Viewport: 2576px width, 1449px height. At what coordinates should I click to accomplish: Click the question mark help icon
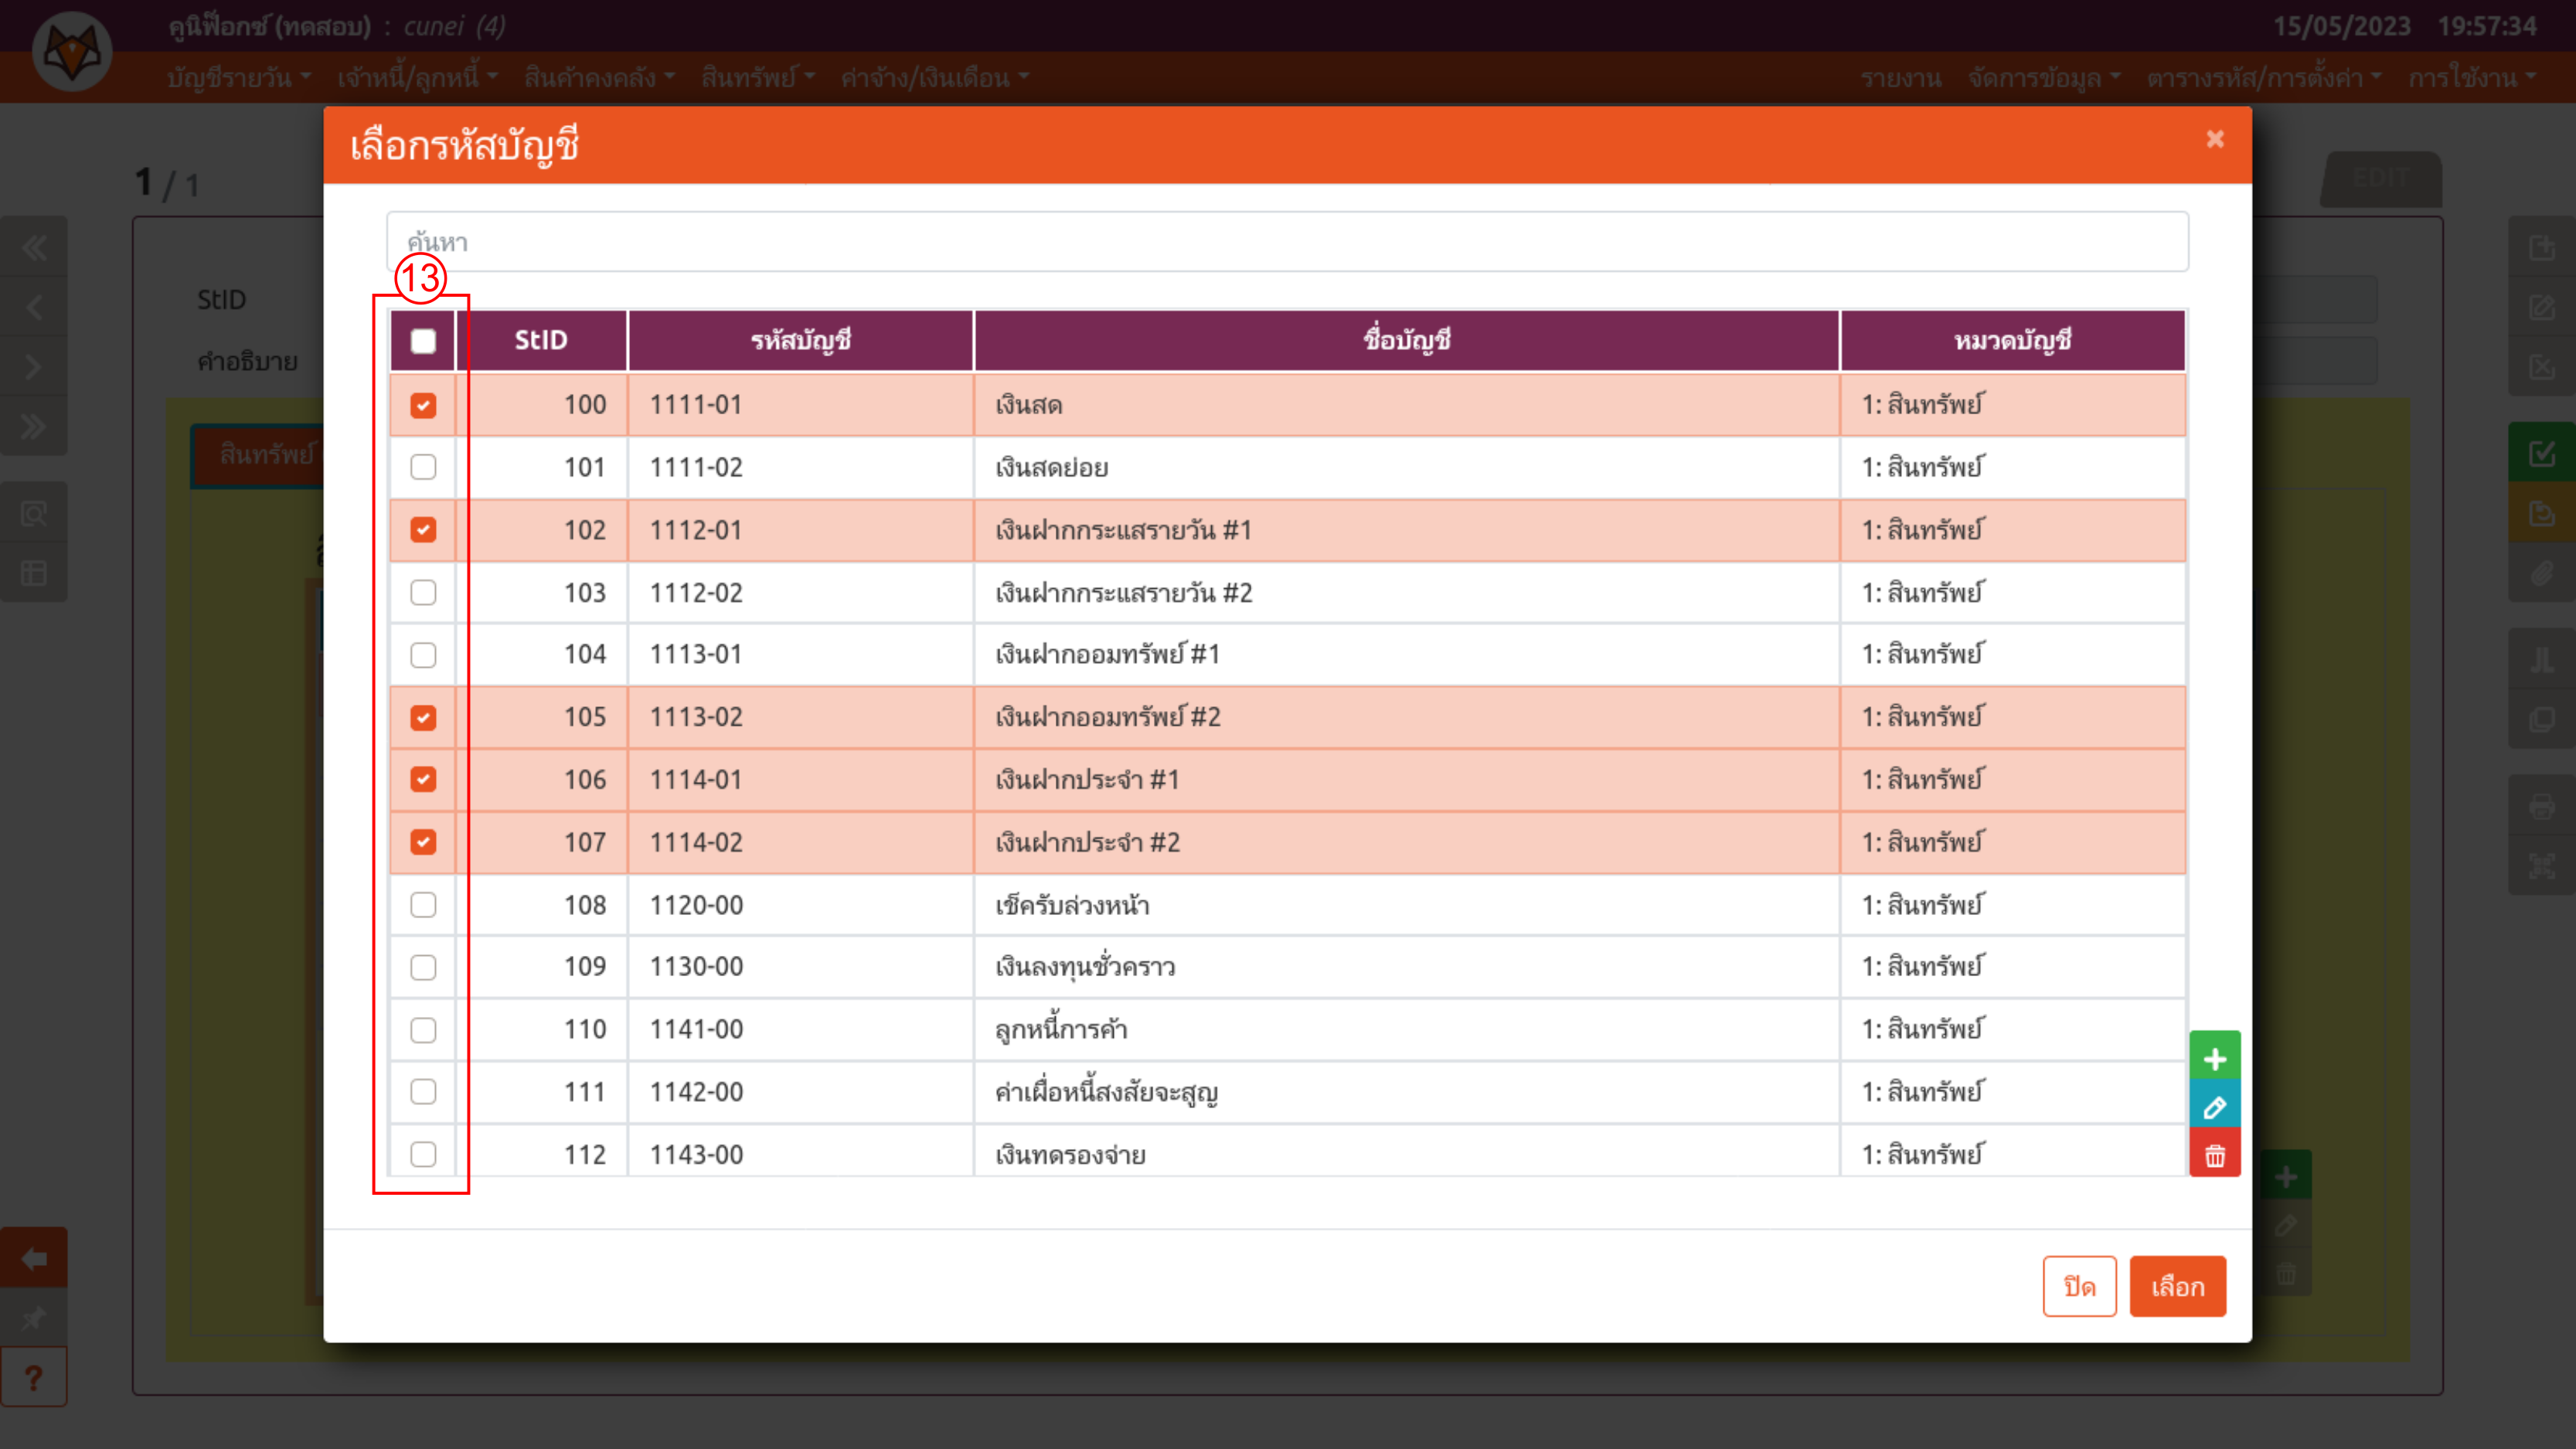[x=33, y=1378]
